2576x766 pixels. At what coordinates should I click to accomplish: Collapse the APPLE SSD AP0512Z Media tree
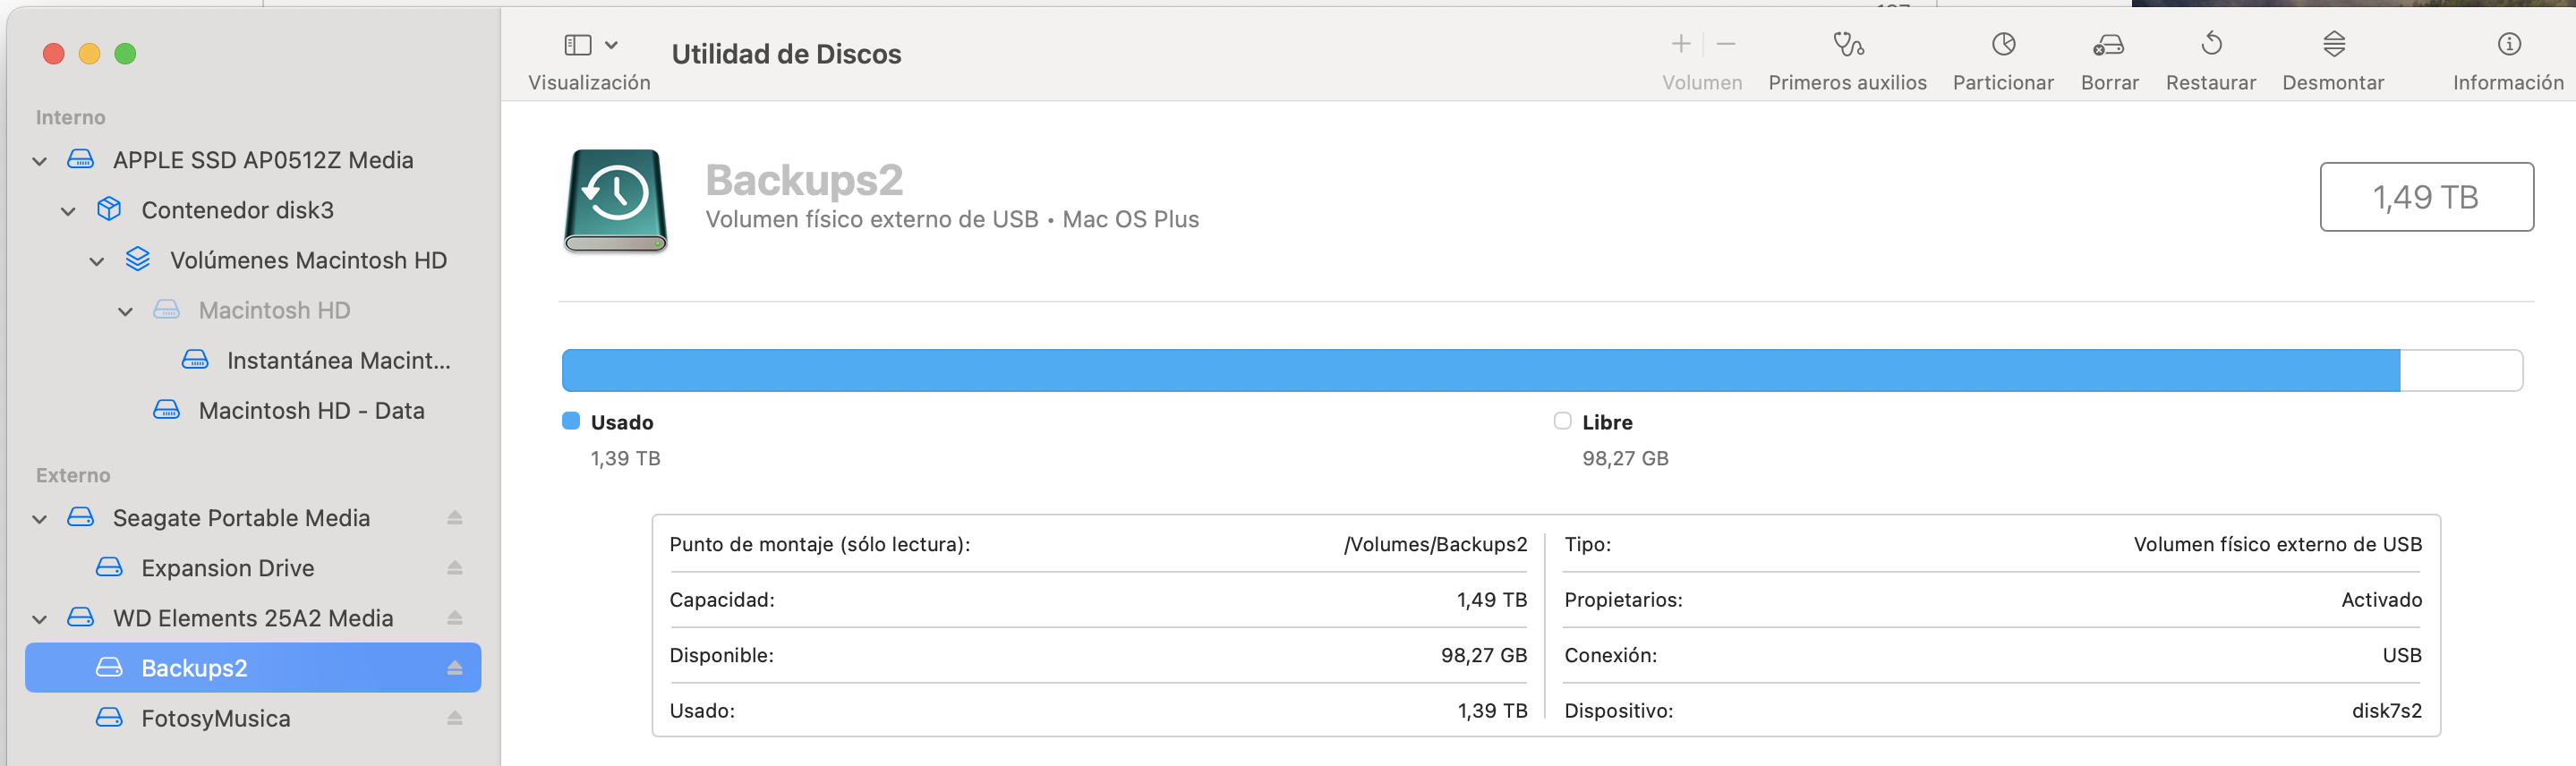point(40,161)
